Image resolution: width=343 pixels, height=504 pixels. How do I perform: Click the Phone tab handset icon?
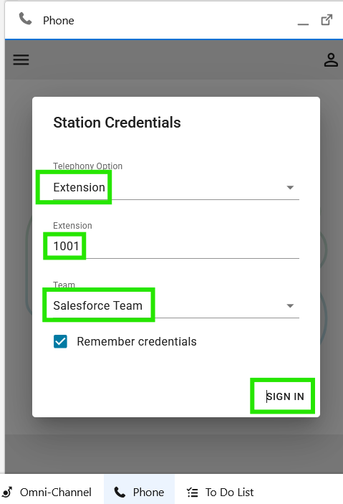tap(120, 492)
